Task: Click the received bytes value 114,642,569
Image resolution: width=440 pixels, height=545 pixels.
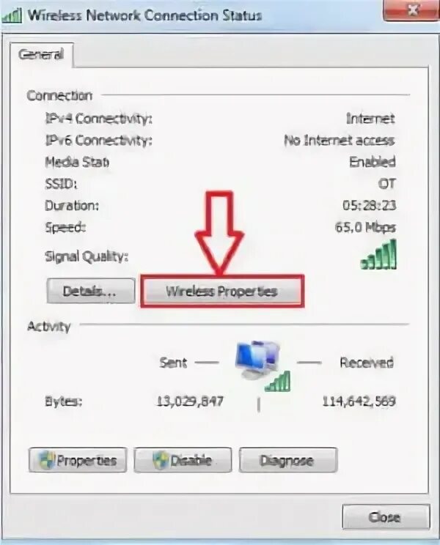Action: (359, 401)
